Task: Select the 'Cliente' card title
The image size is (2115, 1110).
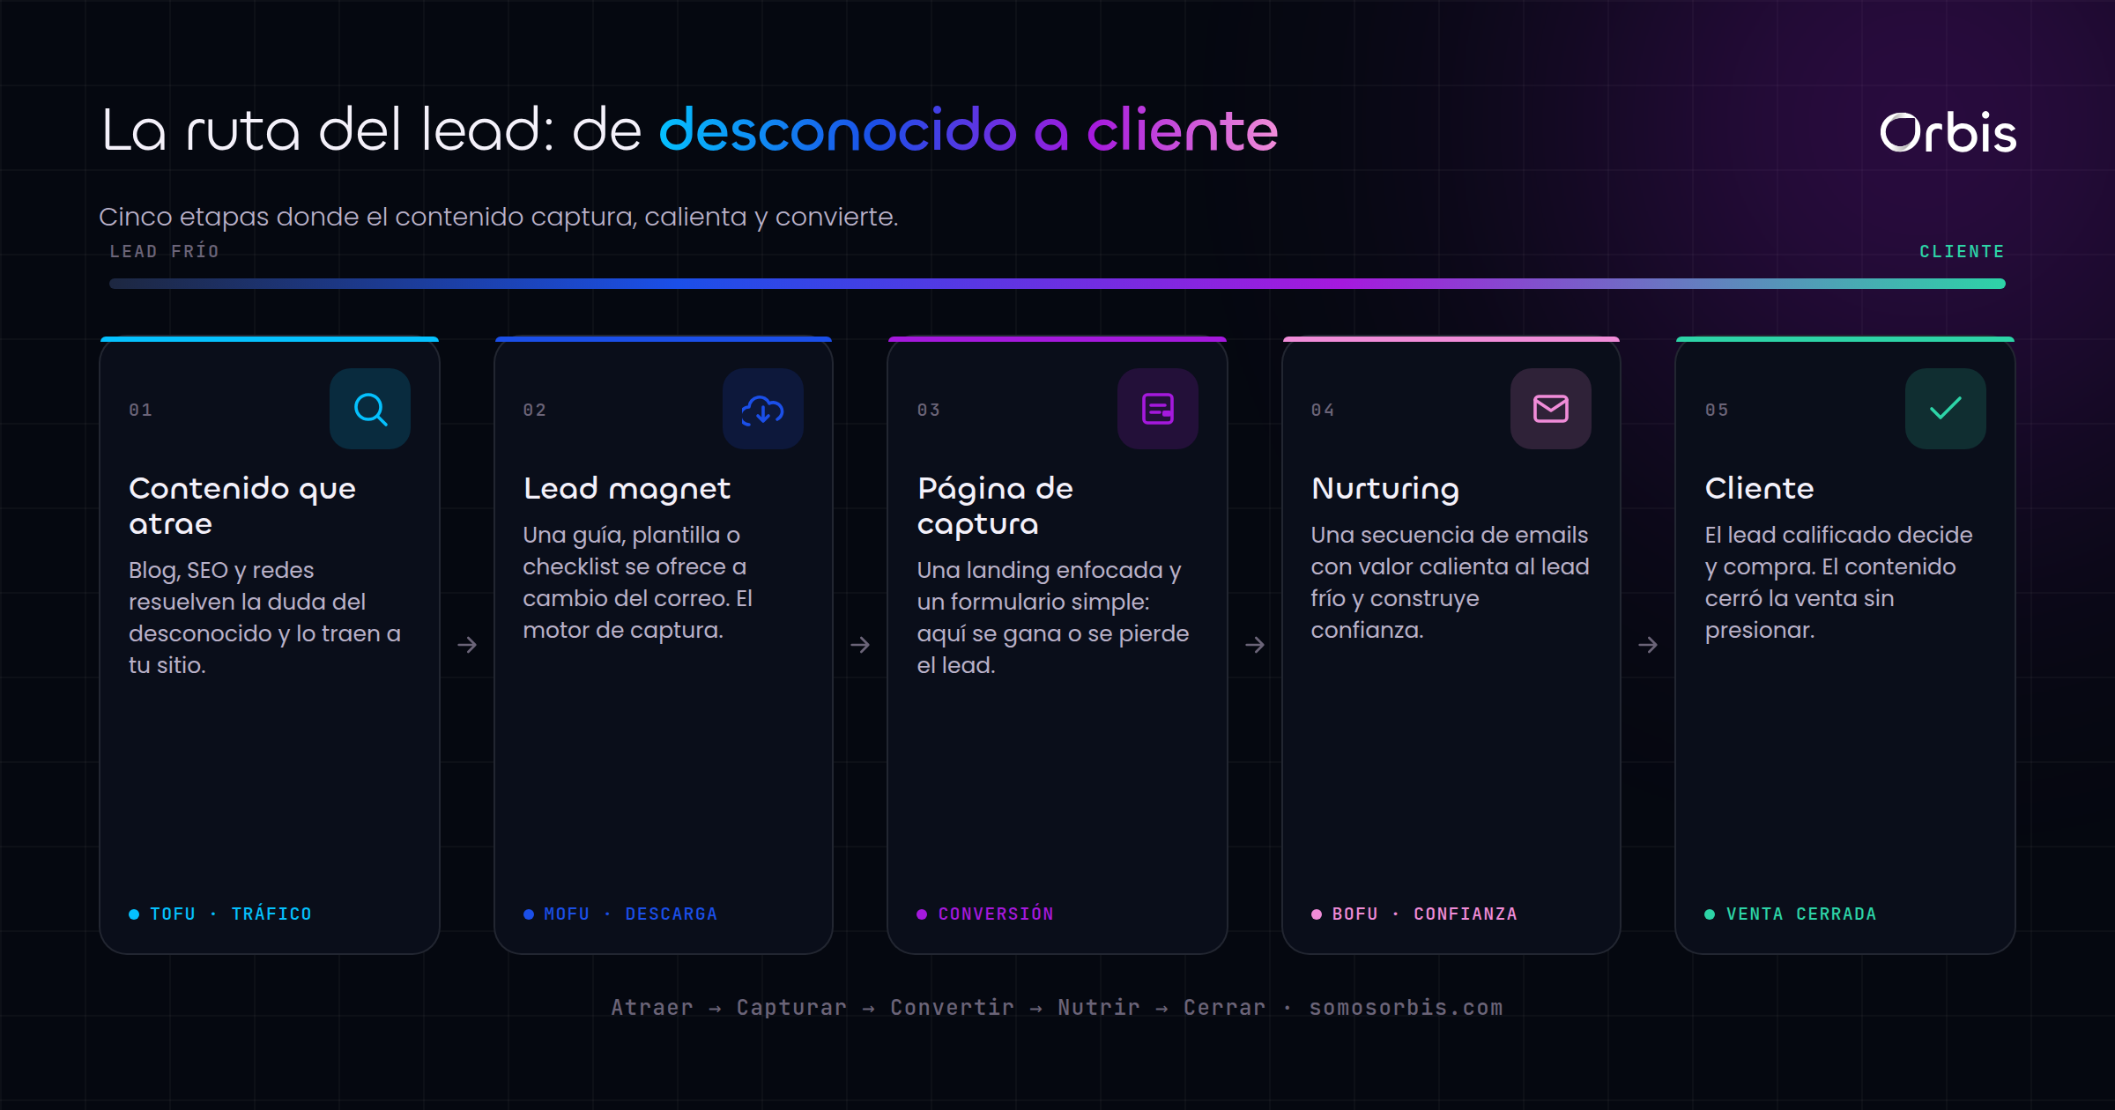Action: 1759,488
